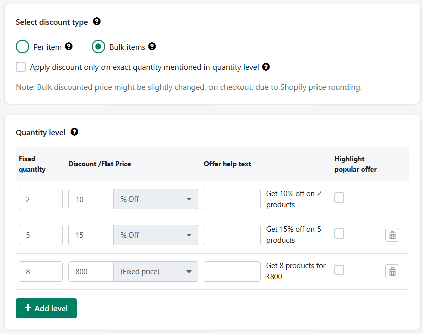Delete the quantity 5 level row
The height and width of the screenshot is (334, 423).
coord(392,235)
